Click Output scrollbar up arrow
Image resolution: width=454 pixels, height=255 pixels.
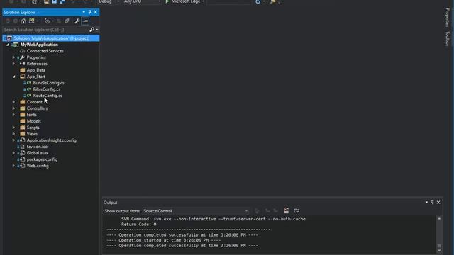pyautogui.click(x=439, y=219)
